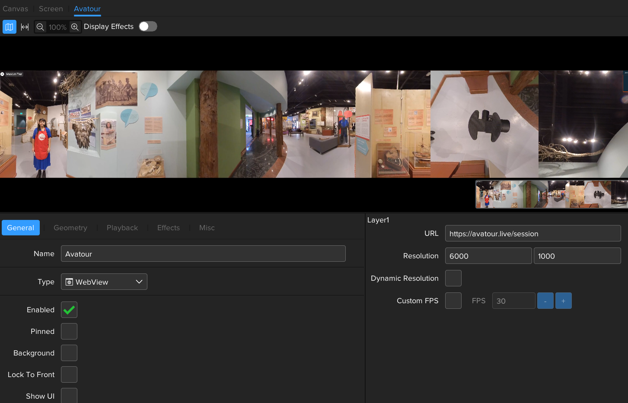Switch to the Playback tab

click(122, 228)
